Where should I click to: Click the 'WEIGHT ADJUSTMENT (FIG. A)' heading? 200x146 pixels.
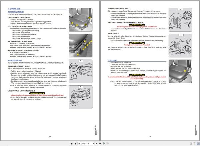pos(19,66)
